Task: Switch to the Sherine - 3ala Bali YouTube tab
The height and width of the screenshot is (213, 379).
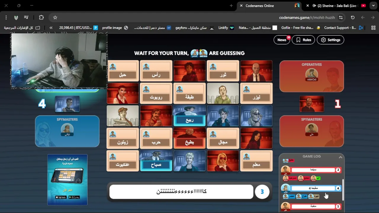Action: click(x=336, y=6)
